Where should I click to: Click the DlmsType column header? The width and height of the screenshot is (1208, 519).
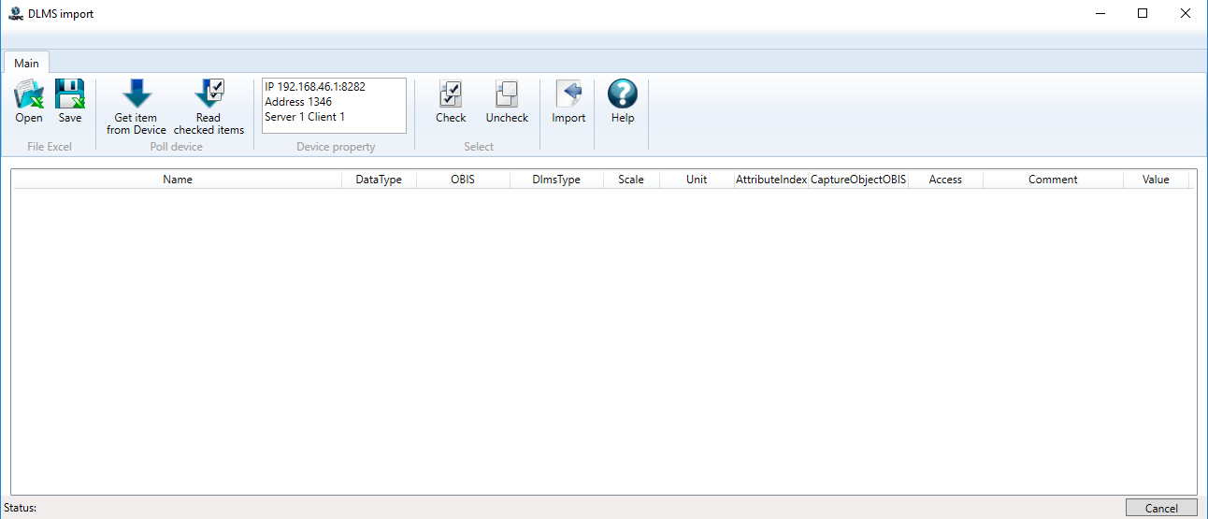pyautogui.click(x=556, y=180)
